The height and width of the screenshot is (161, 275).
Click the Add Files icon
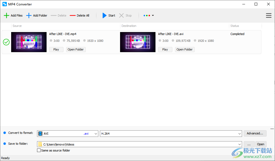pyautogui.click(x=7, y=15)
